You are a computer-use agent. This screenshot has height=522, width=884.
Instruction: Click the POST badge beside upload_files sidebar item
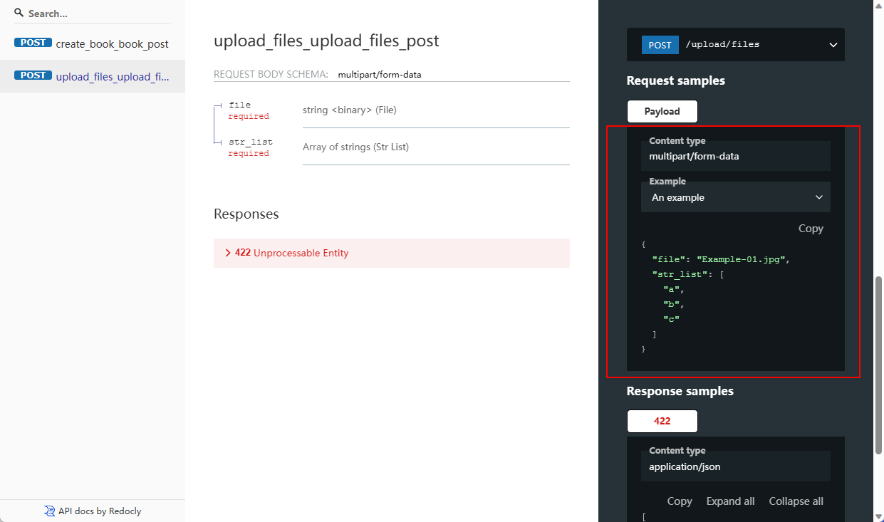(x=33, y=75)
